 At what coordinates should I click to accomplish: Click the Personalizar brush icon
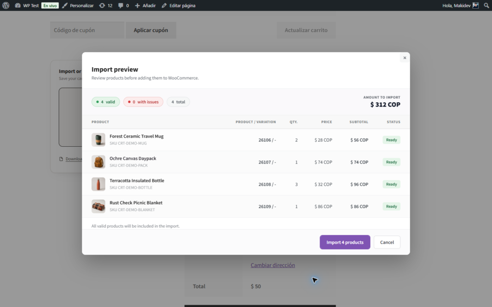pos(65,5)
